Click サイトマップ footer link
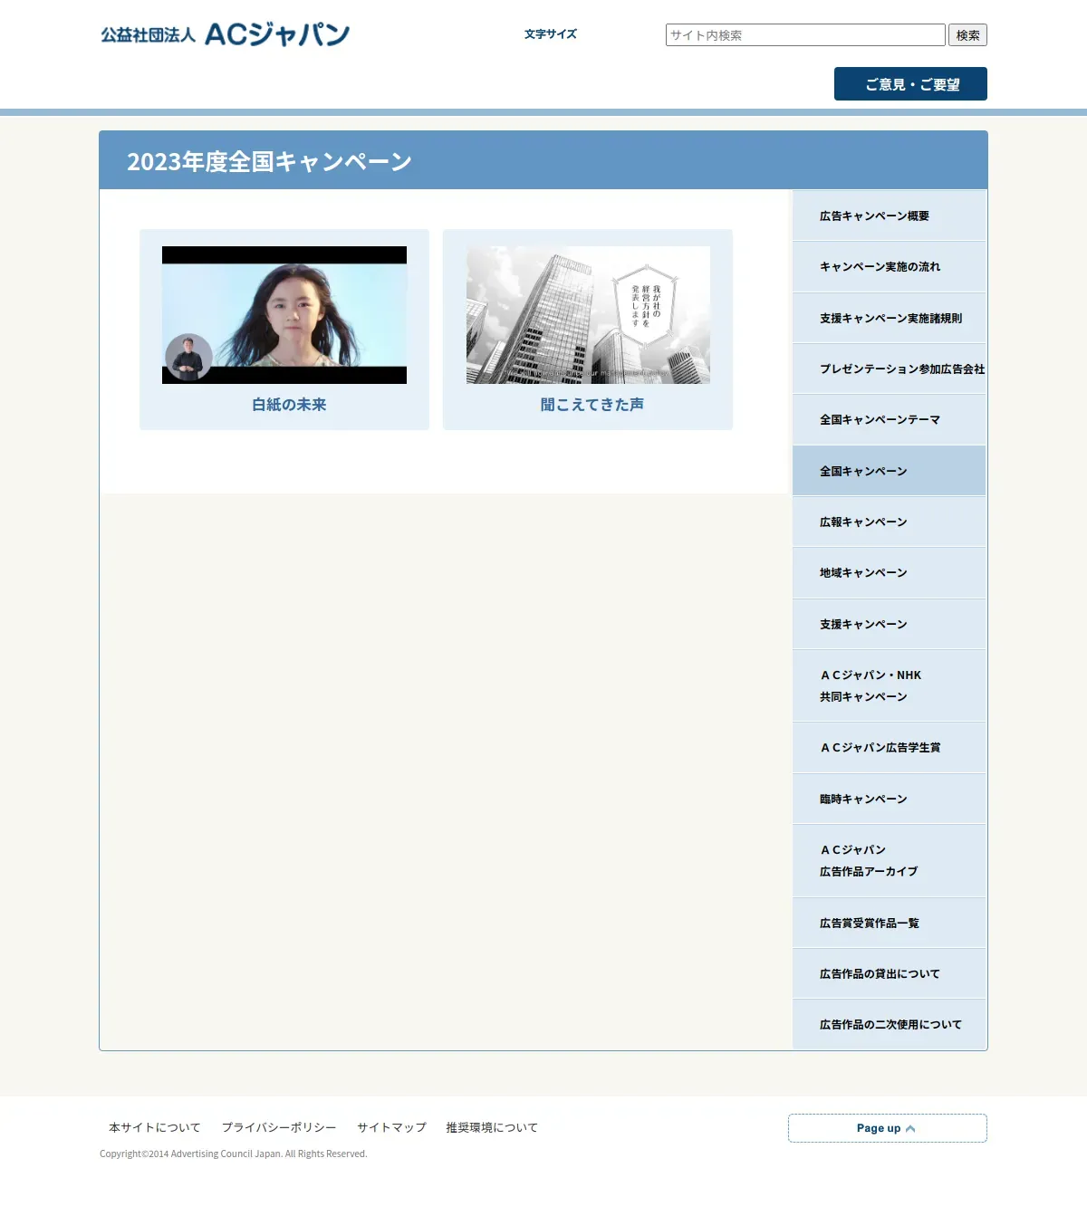 point(391,1127)
